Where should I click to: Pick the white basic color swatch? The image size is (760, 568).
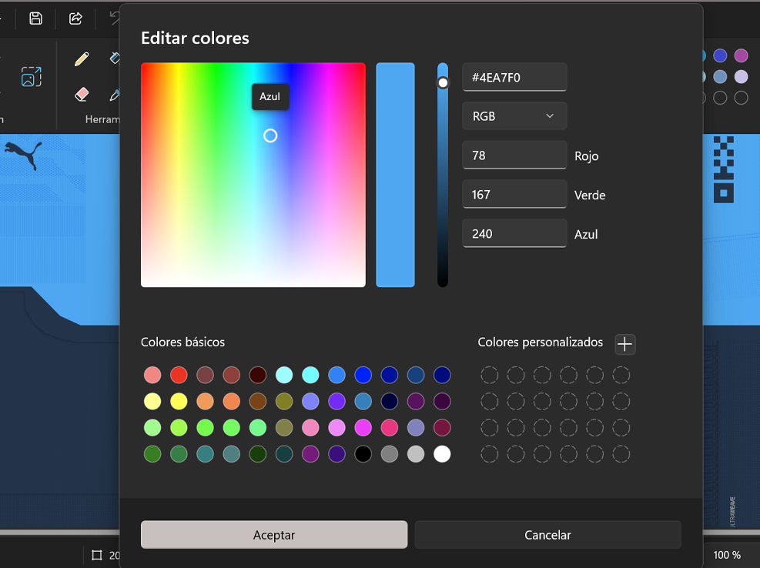point(442,454)
